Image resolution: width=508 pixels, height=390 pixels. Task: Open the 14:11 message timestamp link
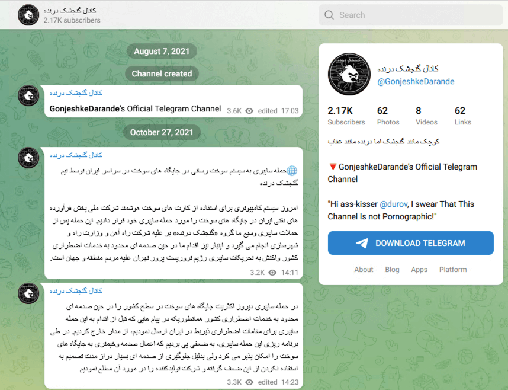[x=290, y=273]
